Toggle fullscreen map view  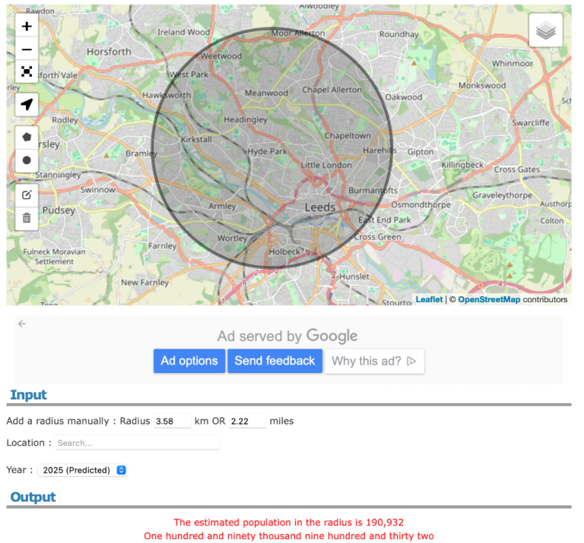(x=27, y=71)
